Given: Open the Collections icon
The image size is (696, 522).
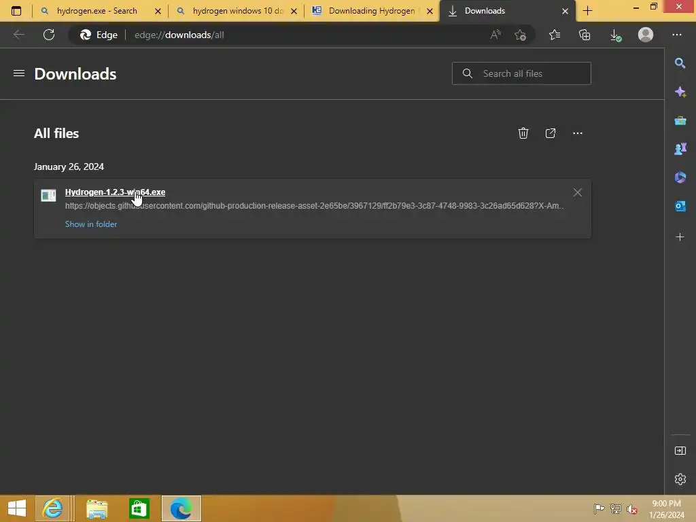Looking at the screenshot, I should click(x=585, y=35).
